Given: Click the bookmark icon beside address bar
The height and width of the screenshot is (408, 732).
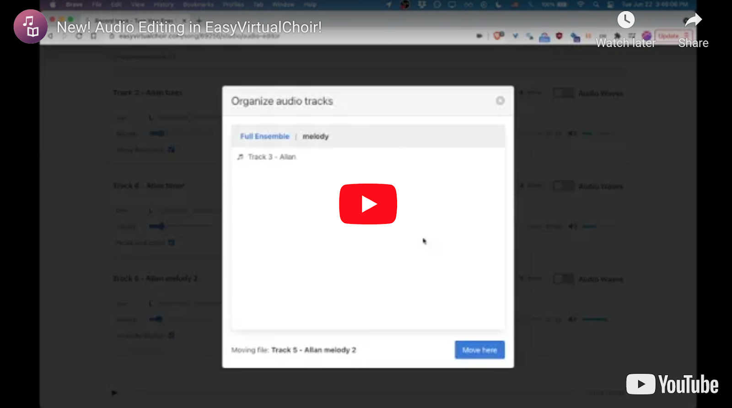Looking at the screenshot, I should coord(93,36).
